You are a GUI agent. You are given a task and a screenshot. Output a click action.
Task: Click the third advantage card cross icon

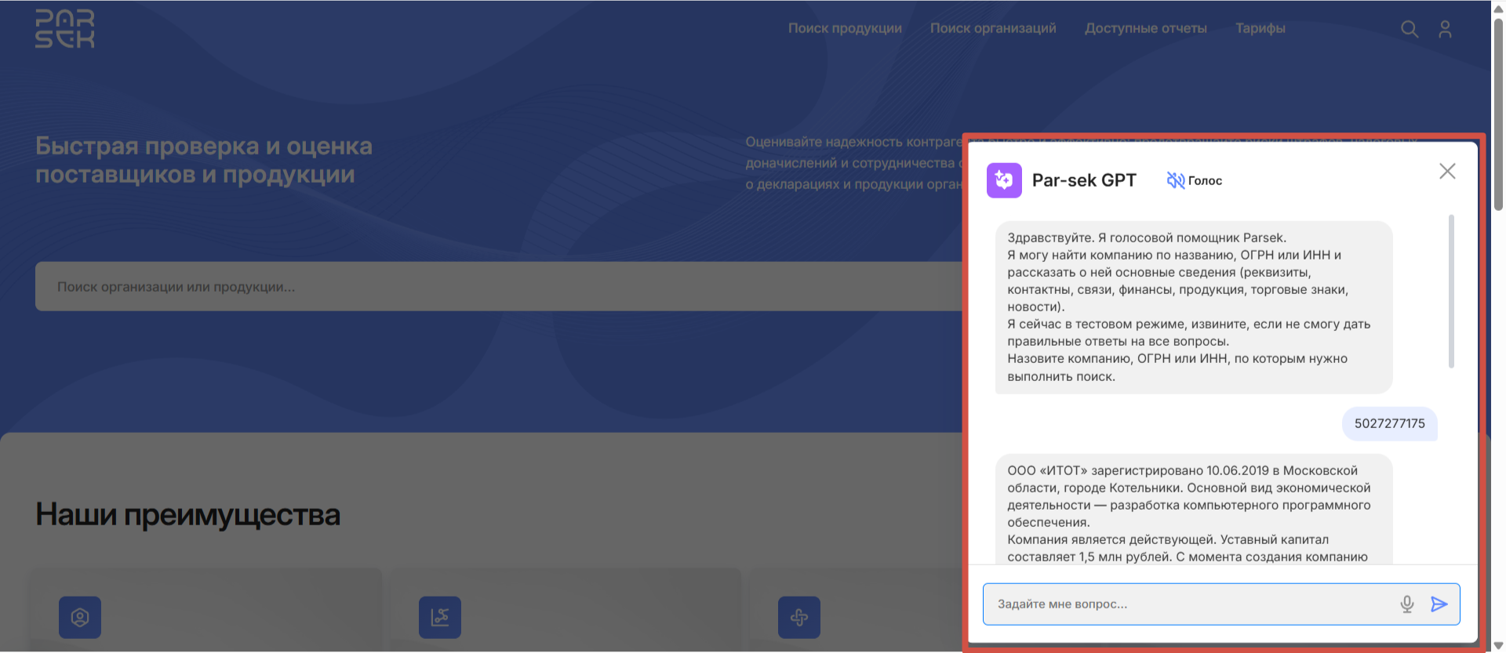799,618
